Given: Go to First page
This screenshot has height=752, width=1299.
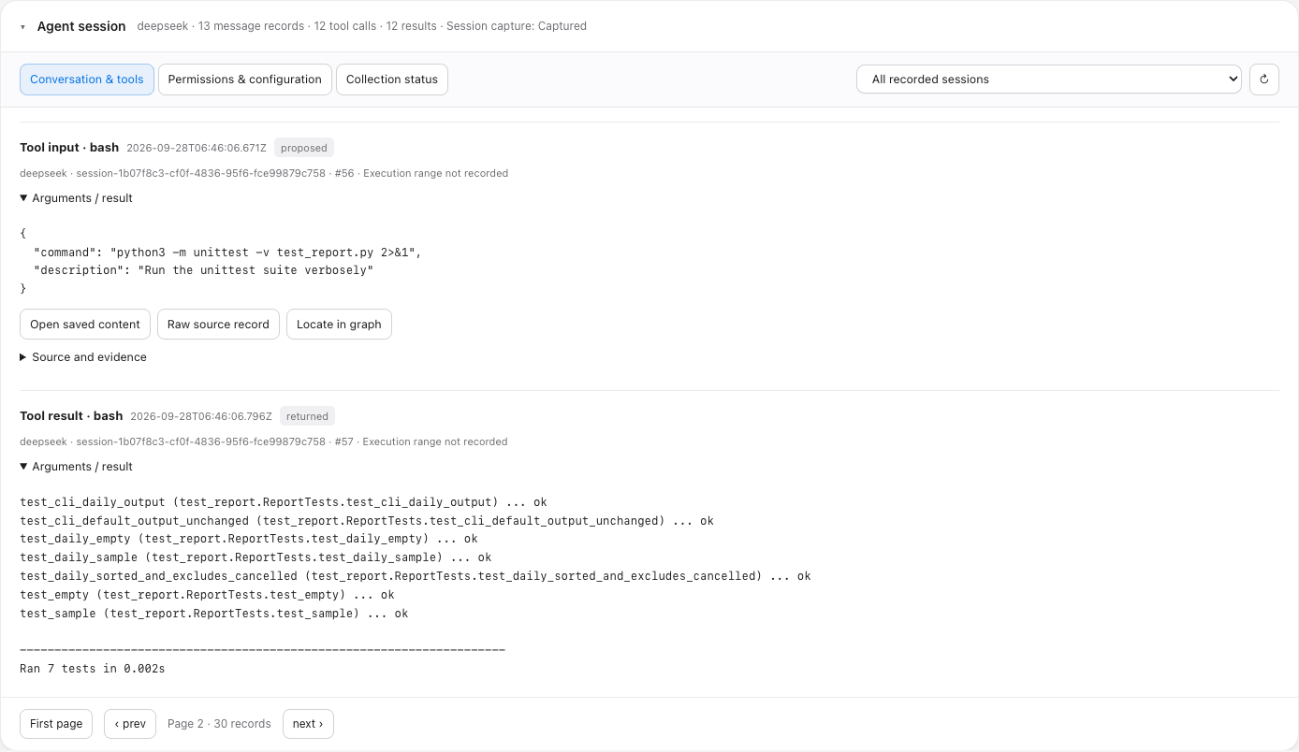Looking at the screenshot, I should point(56,724).
